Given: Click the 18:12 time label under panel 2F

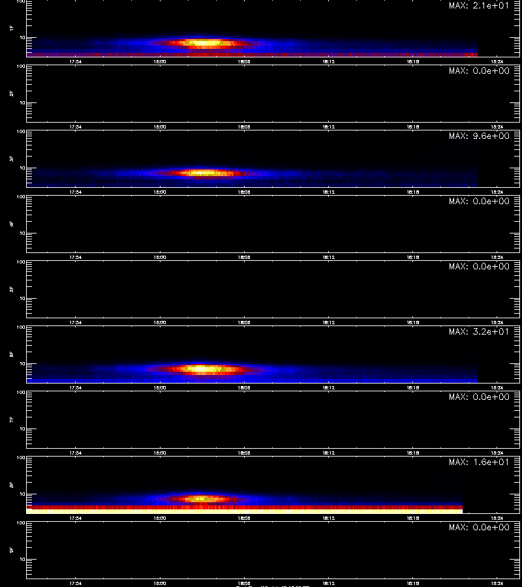Looking at the screenshot, I should 328,127.
